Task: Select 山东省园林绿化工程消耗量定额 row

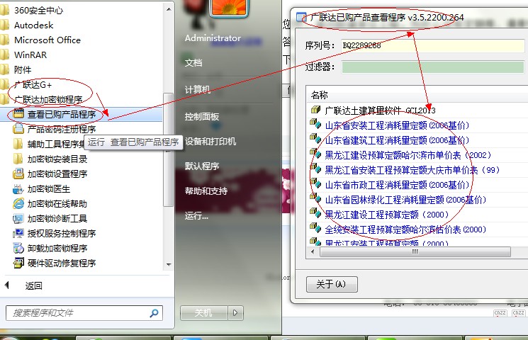Action: (x=417, y=200)
